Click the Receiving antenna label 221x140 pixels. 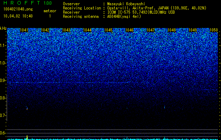point(81,16)
